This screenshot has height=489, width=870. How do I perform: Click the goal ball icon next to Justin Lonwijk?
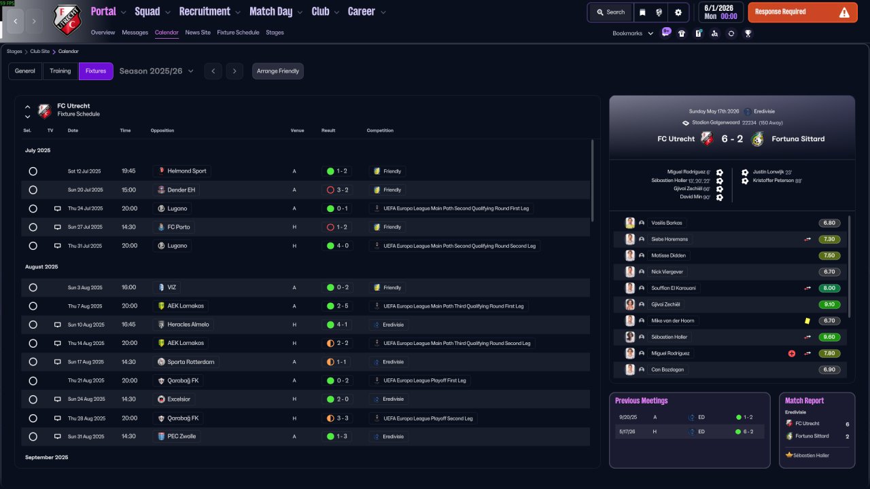point(745,173)
